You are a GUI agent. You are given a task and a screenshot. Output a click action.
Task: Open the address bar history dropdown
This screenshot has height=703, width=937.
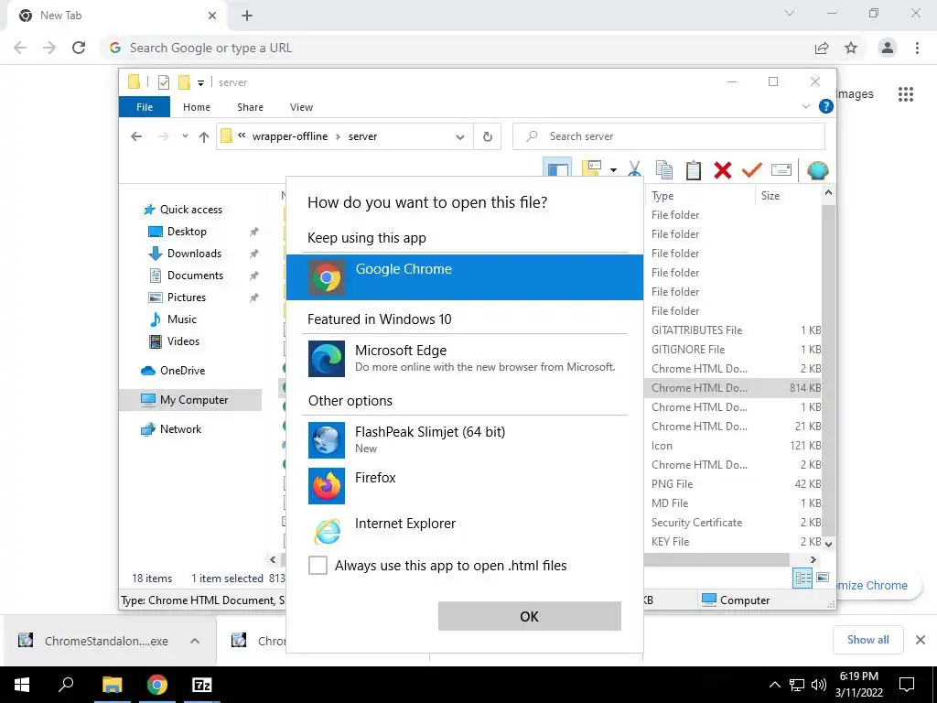459,137
